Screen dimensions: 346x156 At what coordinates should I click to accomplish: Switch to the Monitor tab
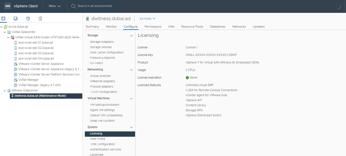tap(111, 27)
